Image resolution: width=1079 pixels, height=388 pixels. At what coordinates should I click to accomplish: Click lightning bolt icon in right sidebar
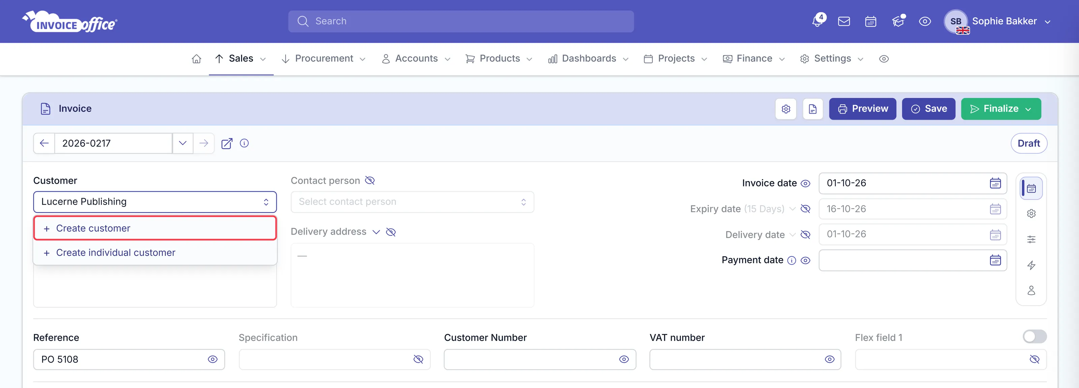click(x=1031, y=265)
